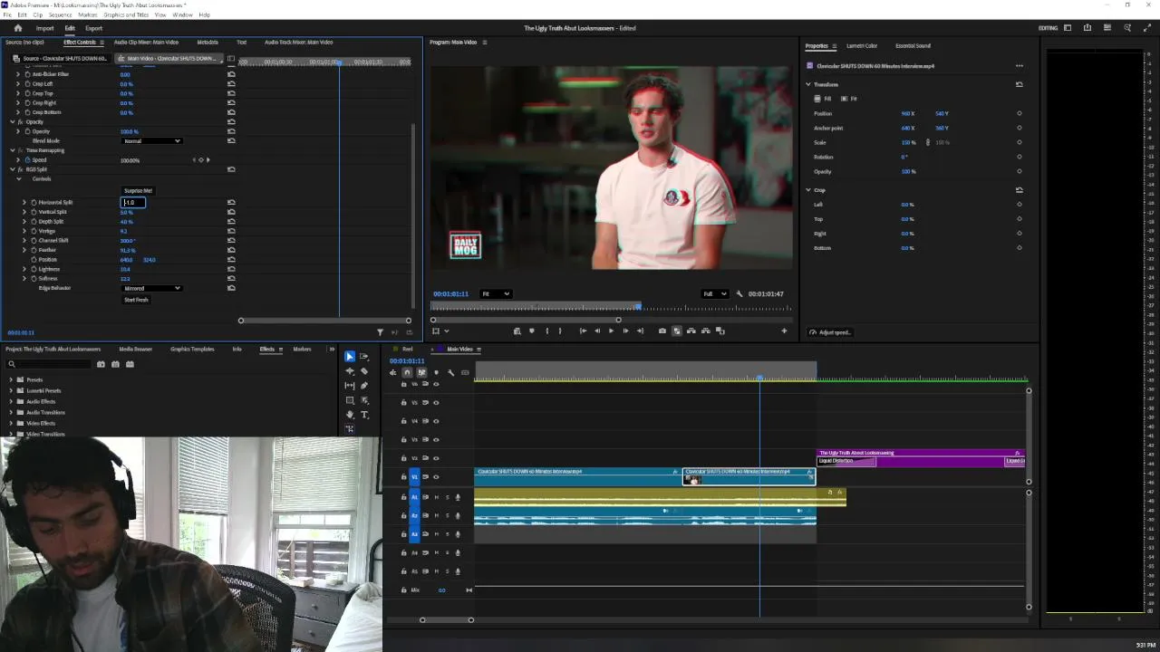Toggle timeline snapping magnet

407,372
